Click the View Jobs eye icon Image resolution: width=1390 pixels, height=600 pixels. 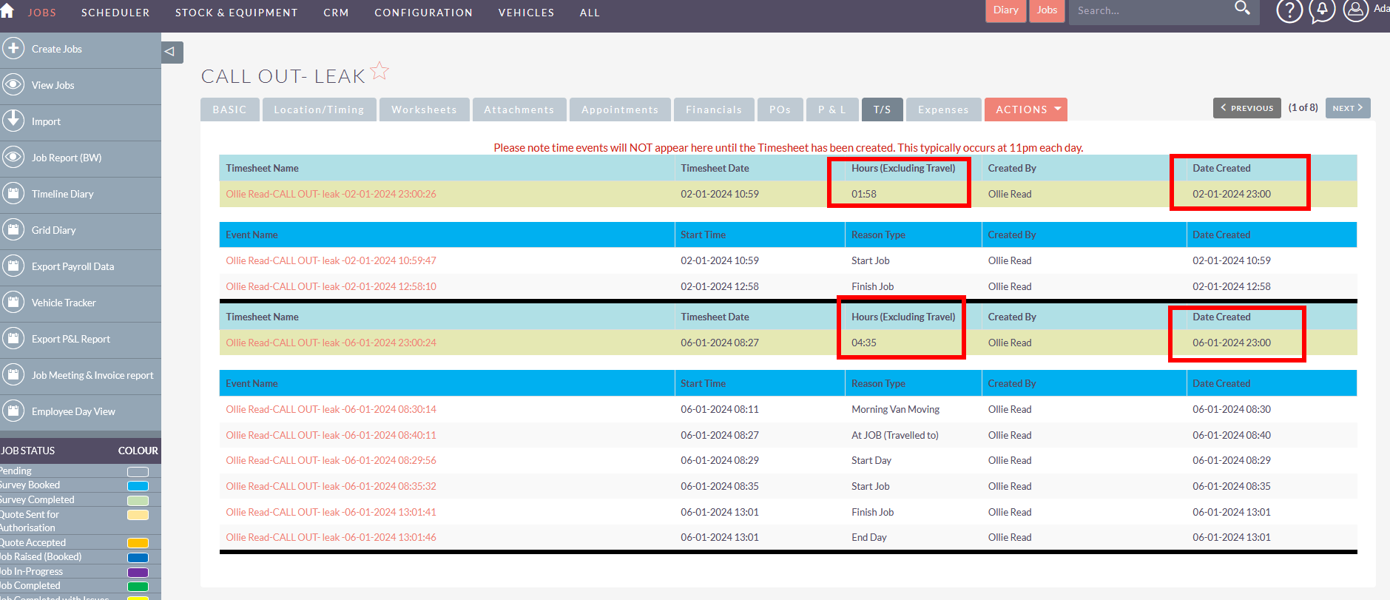(13, 85)
